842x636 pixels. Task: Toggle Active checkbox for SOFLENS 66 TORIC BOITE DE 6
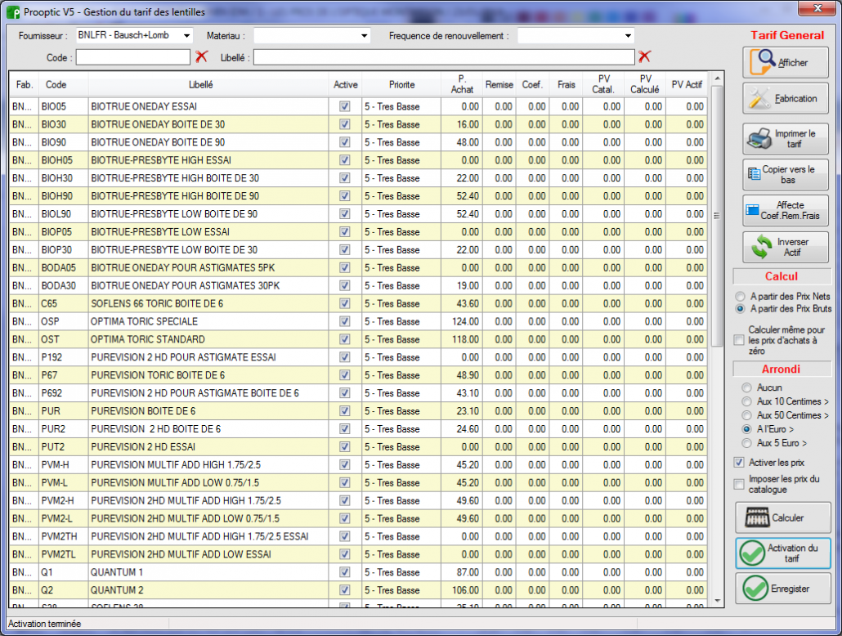point(345,303)
